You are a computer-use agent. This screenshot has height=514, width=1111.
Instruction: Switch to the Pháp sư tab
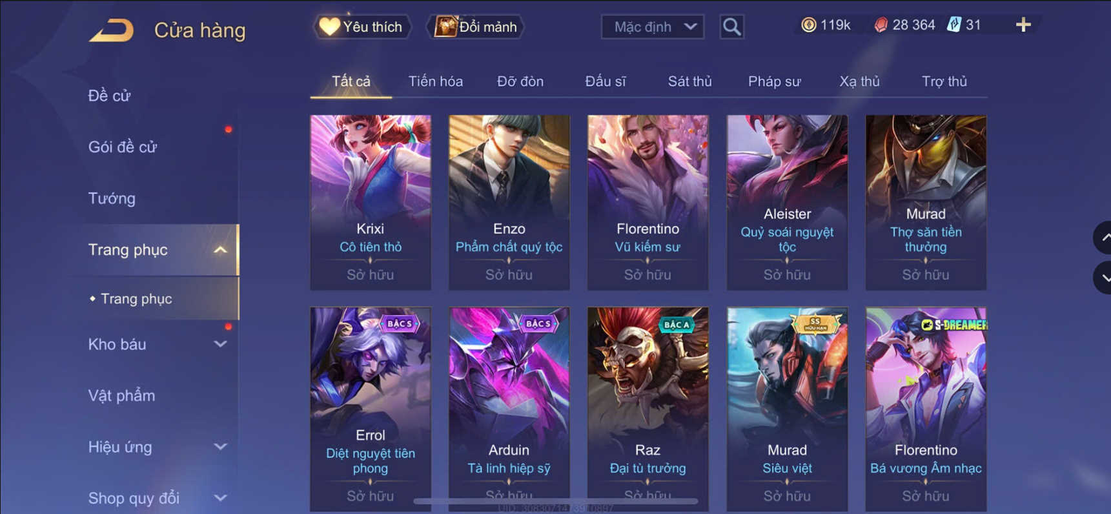click(774, 81)
